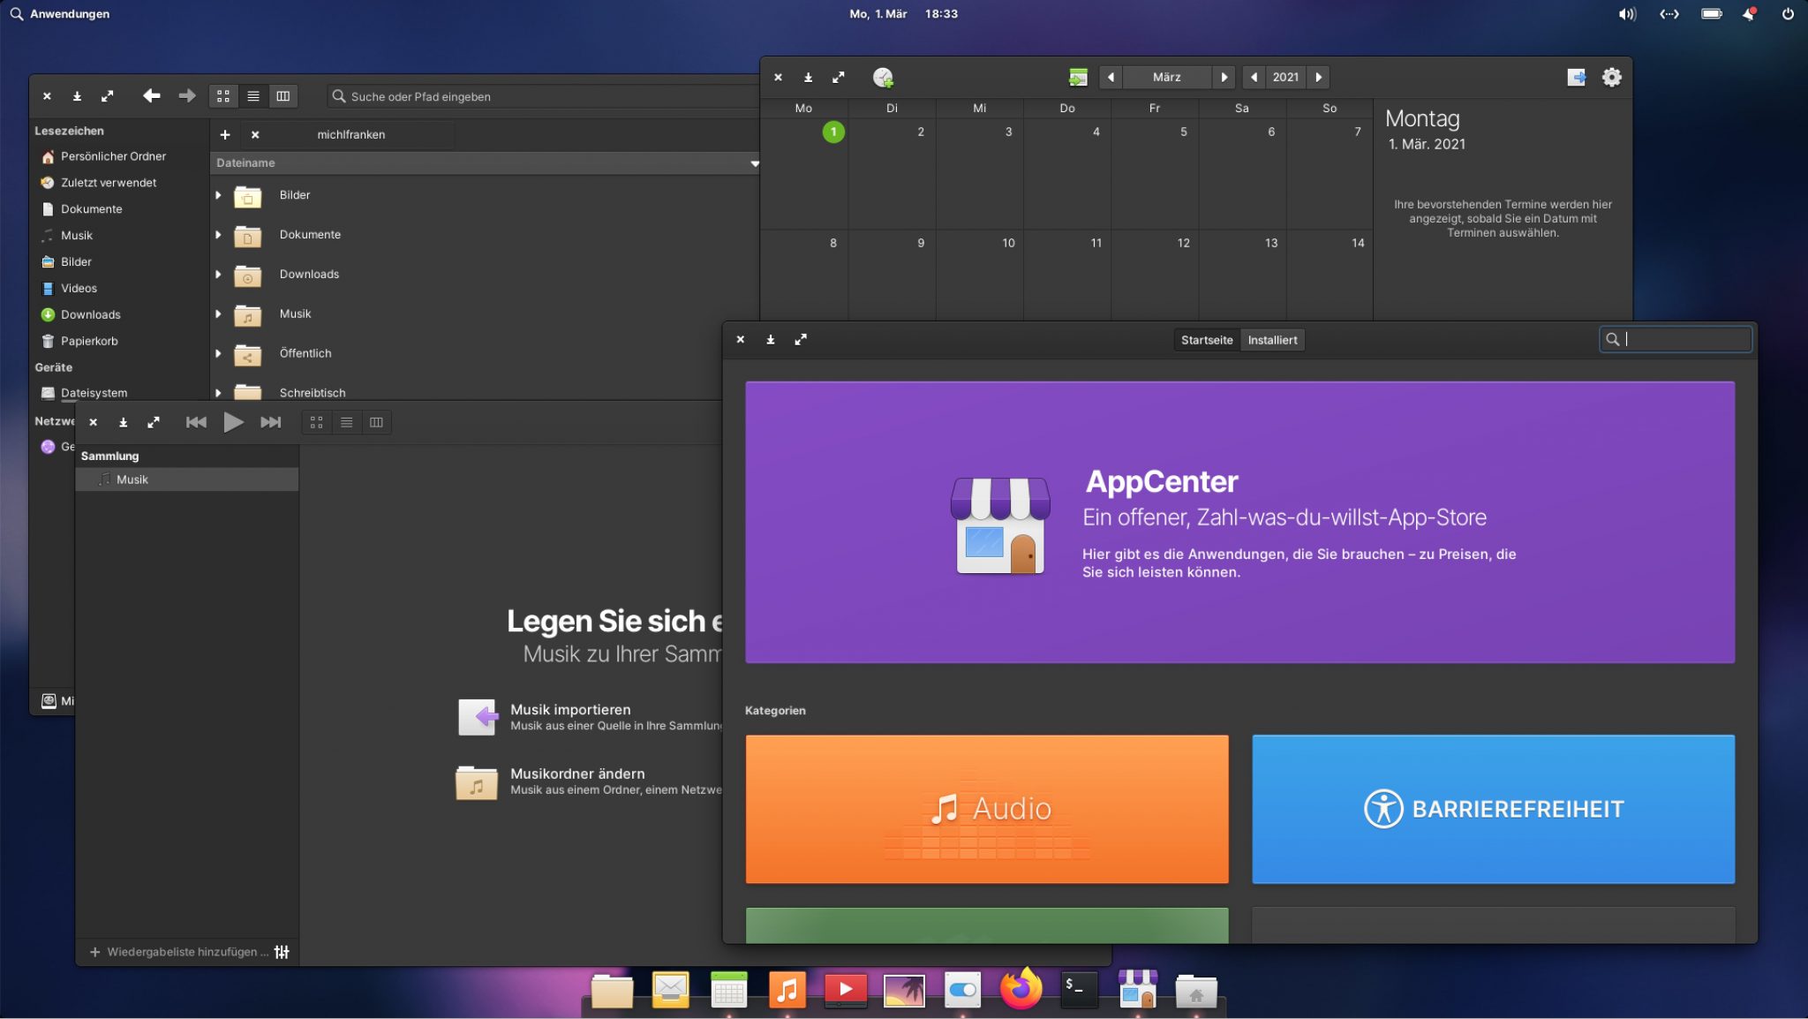Skip to previous track in Music
Viewport: 1808px width, 1019px height.
click(196, 422)
